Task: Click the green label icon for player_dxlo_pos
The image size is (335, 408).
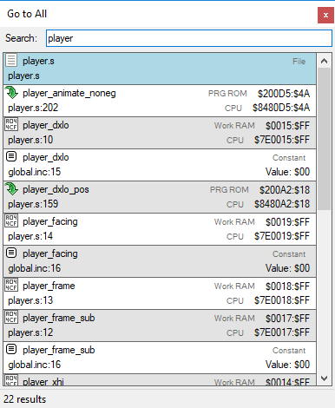Action: click(x=11, y=189)
